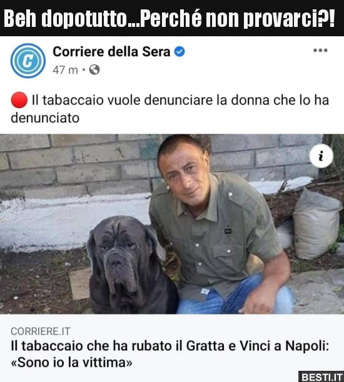Click the post text about tabaccaio denuncia
344x382 pixels.
click(x=170, y=109)
